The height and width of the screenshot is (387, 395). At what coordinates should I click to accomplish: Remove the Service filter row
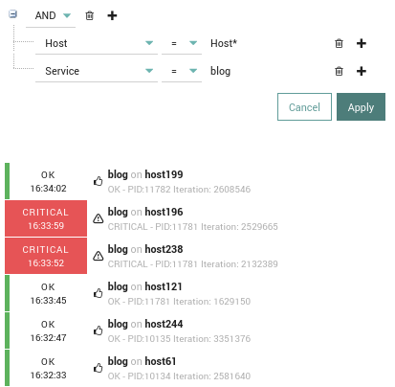pyautogui.click(x=339, y=71)
